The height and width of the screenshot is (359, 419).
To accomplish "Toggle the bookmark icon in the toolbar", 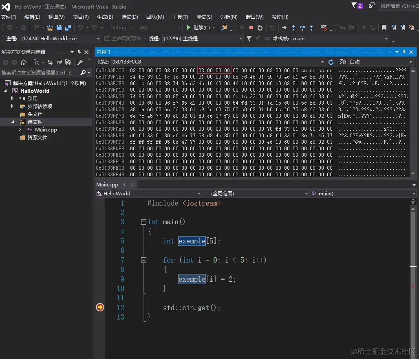I will pos(384,28).
